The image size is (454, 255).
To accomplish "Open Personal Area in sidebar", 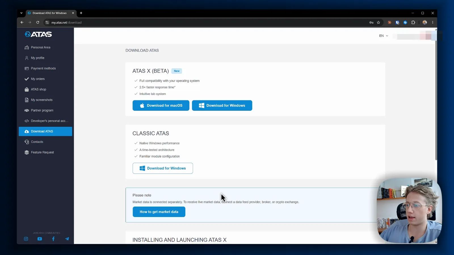I will (x=45, y=47).
